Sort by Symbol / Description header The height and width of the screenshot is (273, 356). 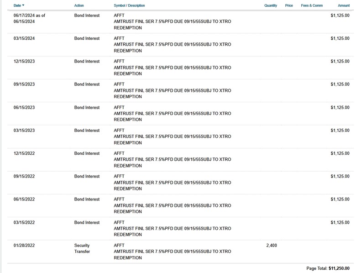pos(129,5)
